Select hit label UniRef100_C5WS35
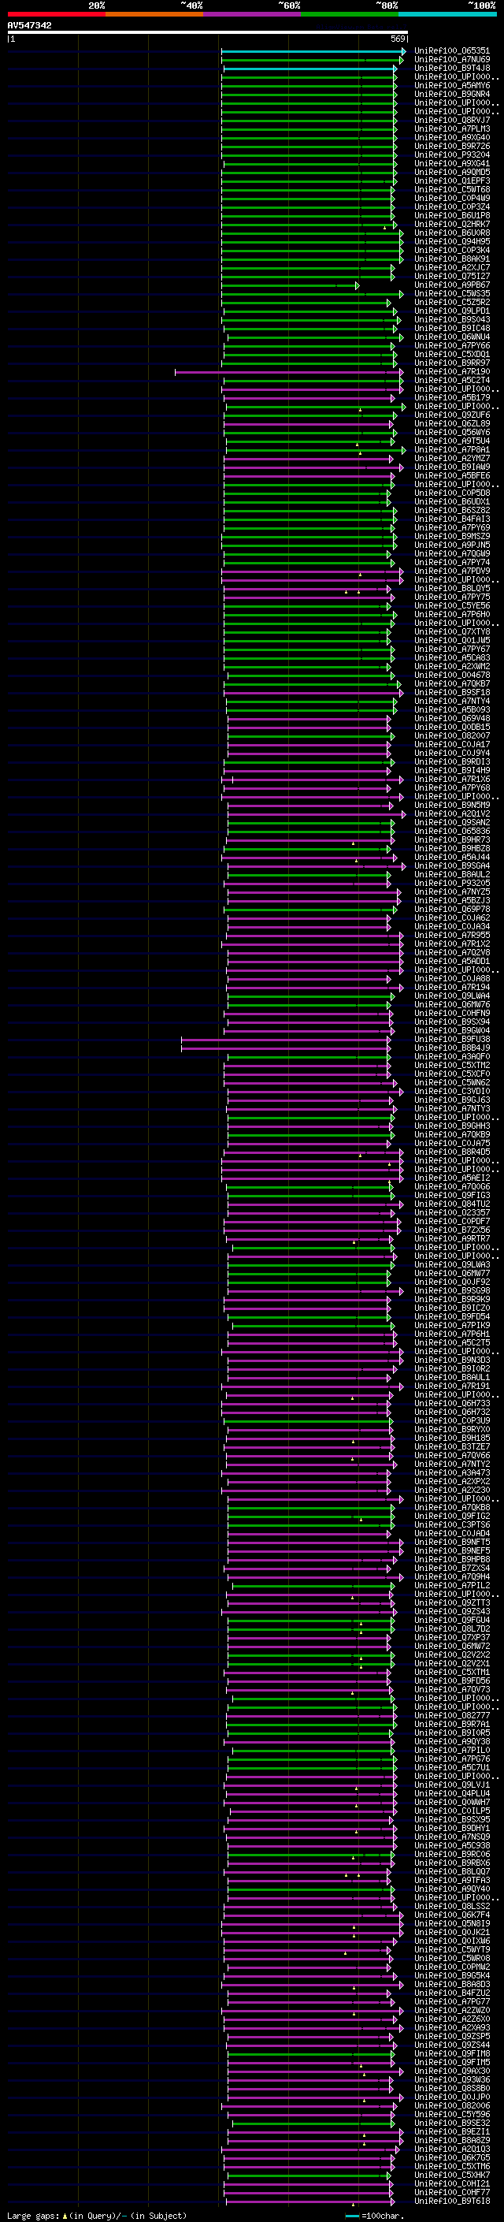Screen dimensions: 504x2222 pos(452,293)
